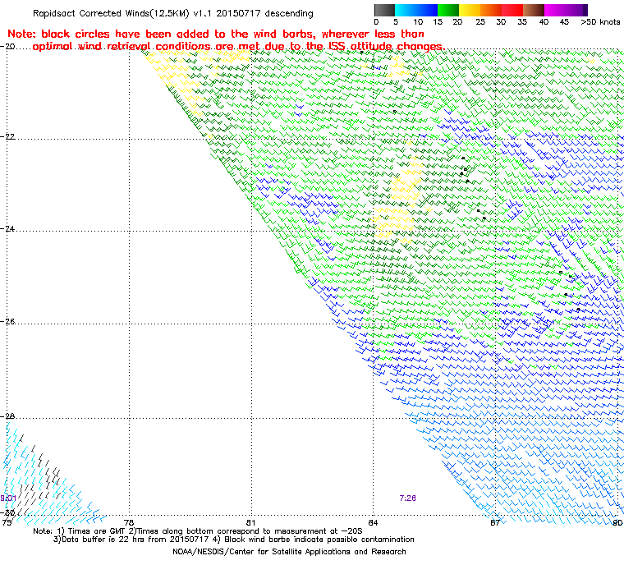
Task: Click the '87' longitude axis label
Action: click(x=494, y=522)
